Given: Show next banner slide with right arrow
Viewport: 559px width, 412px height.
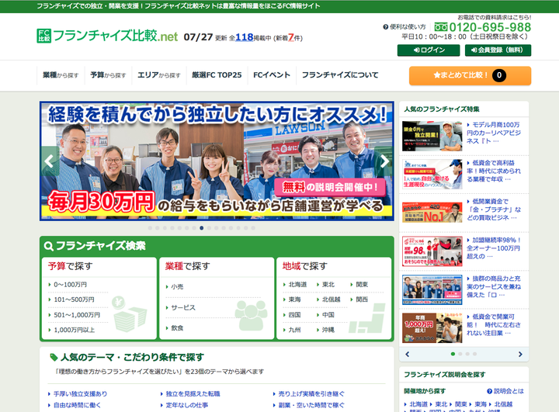Looking at the screenshot, I should (384, 161).
